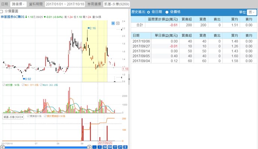Click the gray icon next to the save icon
The height and width of the screenshot is (149, 258).
coord(119,23)
